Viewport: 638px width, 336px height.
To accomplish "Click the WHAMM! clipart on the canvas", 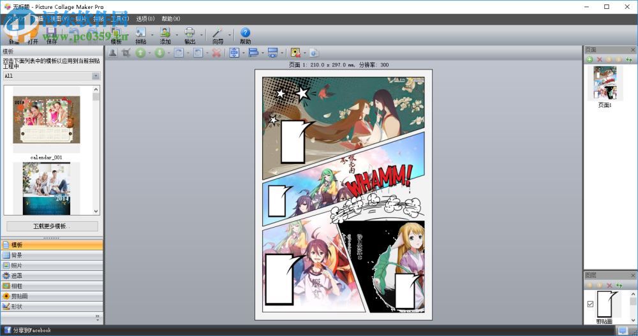I will 379,180.
